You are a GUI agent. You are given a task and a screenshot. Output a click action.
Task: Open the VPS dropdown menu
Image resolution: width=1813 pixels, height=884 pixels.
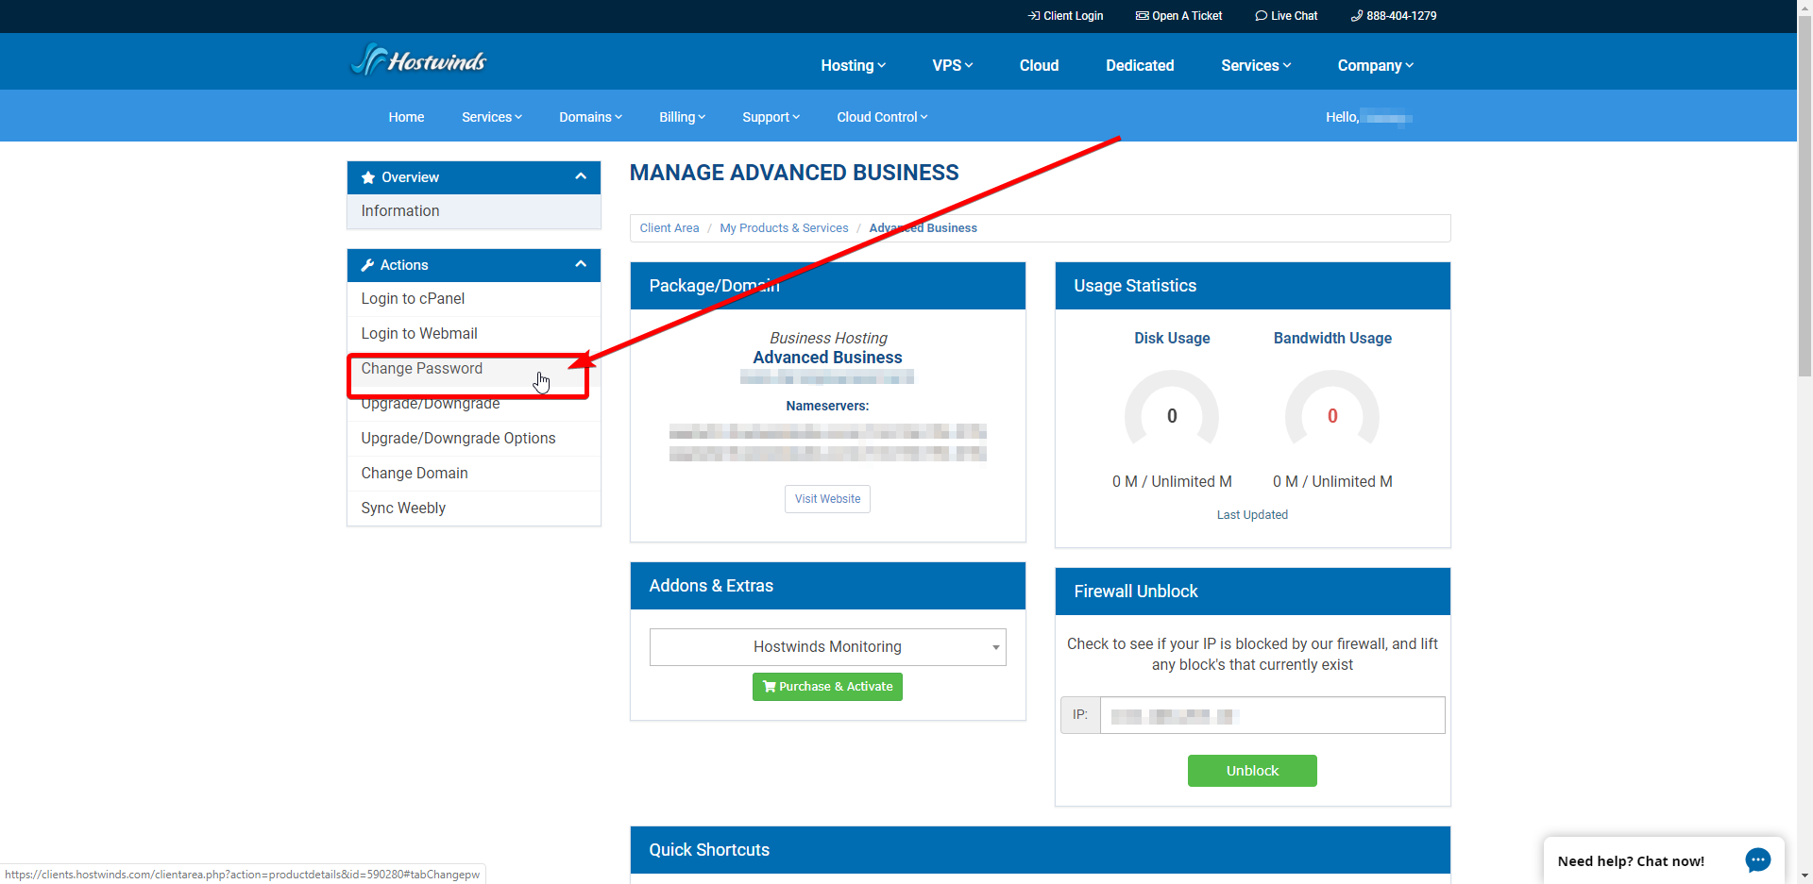(x=952, y=65)
